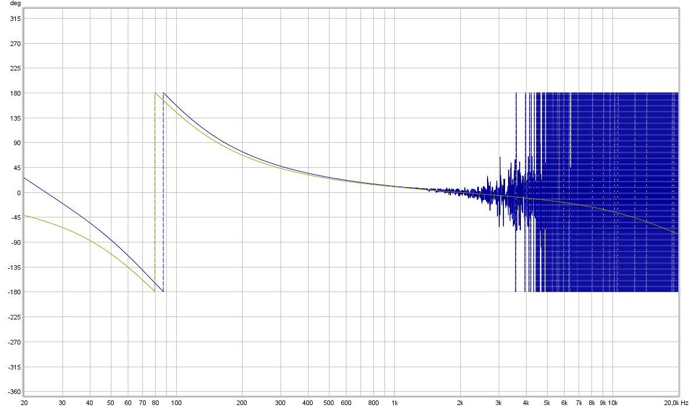The width and height of the screenshot is (690, 408).
Task: Click the 30 Hz frequency label
Action: [x=62, y=403]
